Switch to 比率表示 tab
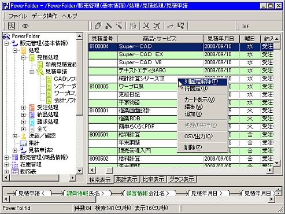285x214 pixels. click(153, 179)
